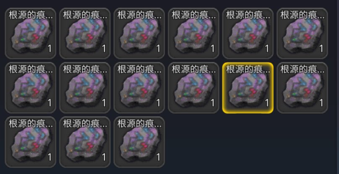This screenshot has width=339, height=174.
Task: Click 根源的痕 item left of highlighted one
Action: pos(193,88)
